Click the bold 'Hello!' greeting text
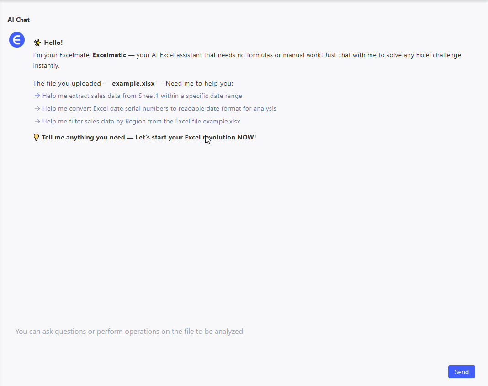 pyautogui.click(x=53, y=43)
